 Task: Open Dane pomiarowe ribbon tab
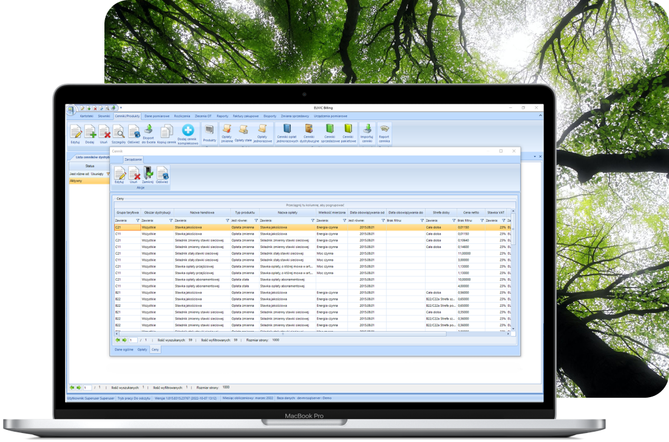click(157, 116)
